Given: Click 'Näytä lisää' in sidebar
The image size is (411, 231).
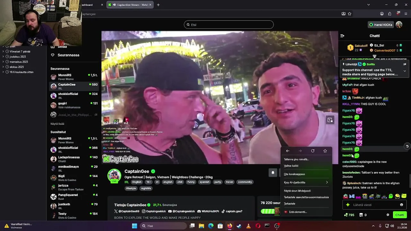Looking at the screenshot, I should tap(57, 124).
